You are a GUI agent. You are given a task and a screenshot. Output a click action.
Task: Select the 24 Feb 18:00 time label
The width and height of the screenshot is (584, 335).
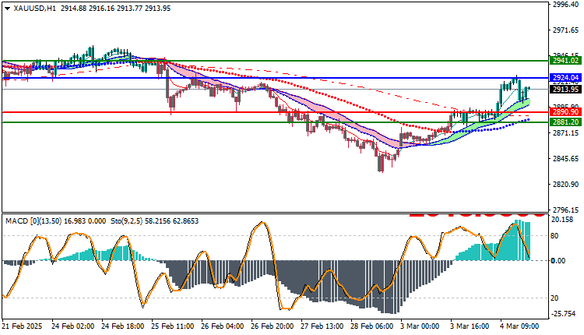point(122,326)
